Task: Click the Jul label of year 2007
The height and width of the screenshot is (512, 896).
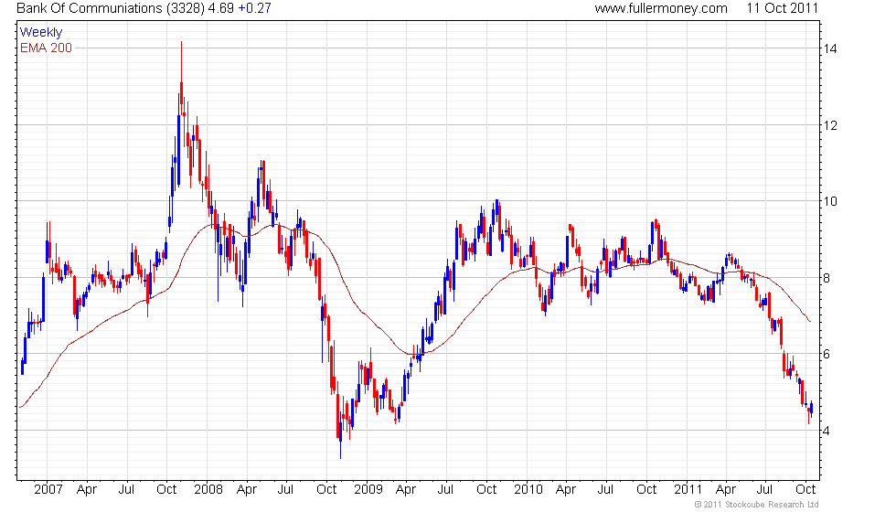Action: [x=126, y=490]
